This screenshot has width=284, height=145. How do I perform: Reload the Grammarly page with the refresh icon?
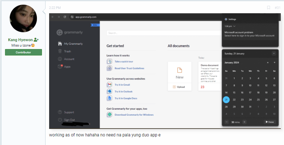pos(65,17)
